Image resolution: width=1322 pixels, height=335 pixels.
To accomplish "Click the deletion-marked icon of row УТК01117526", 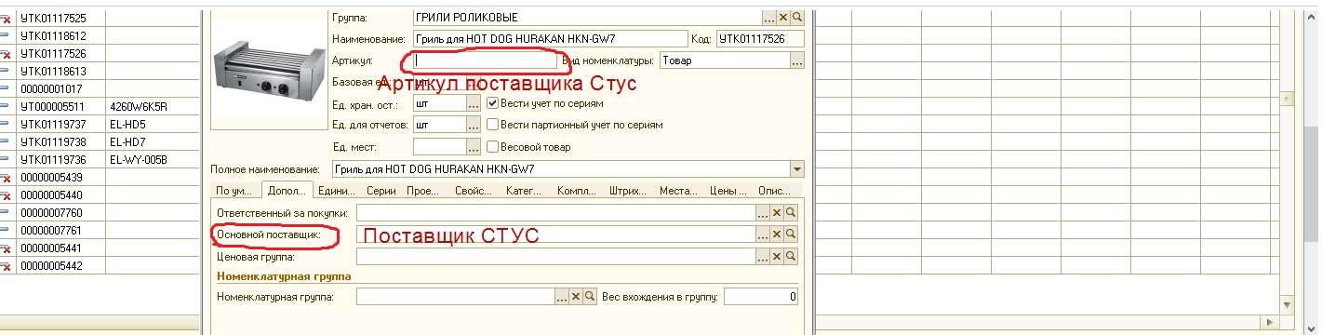I will [x=5, y=54].
